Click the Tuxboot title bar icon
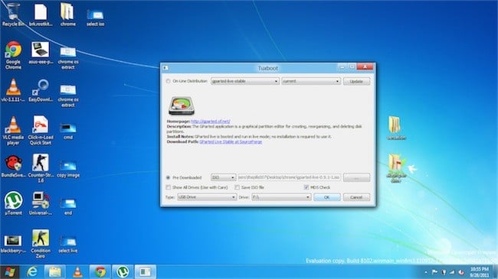 [x=165, y=68]
